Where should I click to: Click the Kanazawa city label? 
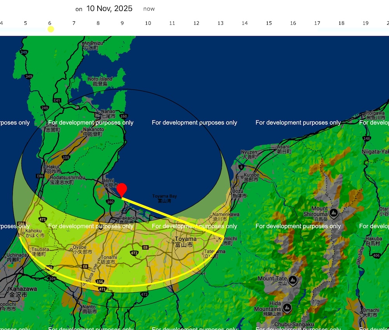pos(18,289)
